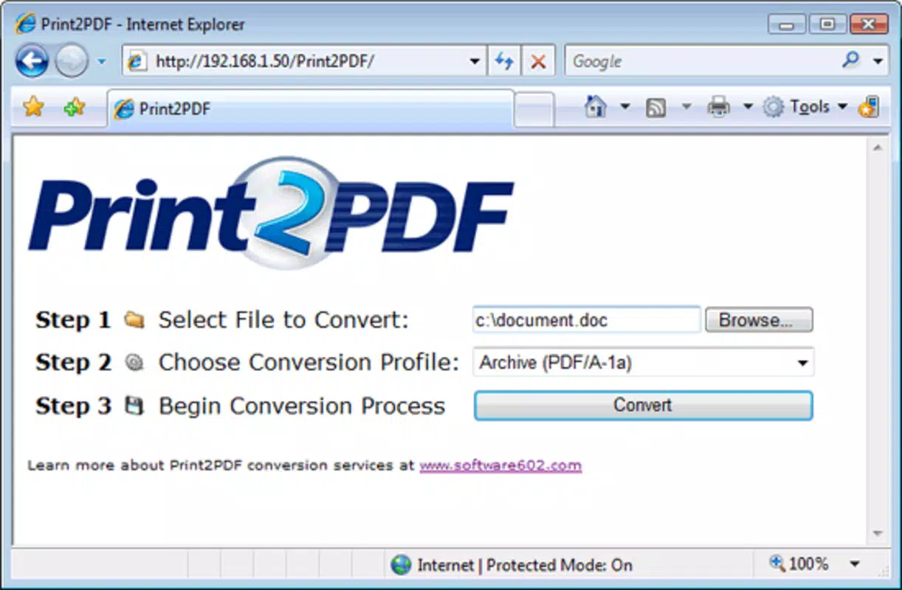
Task: Click the gear icon beside Step 2
Action: tap(134, 362)
